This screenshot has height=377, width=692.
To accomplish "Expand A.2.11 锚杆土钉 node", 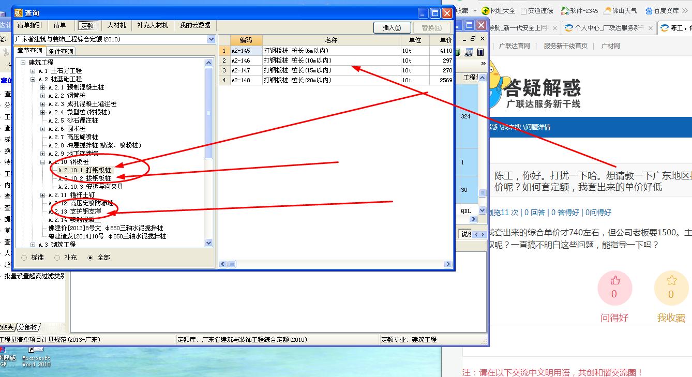I will (43, 195).
